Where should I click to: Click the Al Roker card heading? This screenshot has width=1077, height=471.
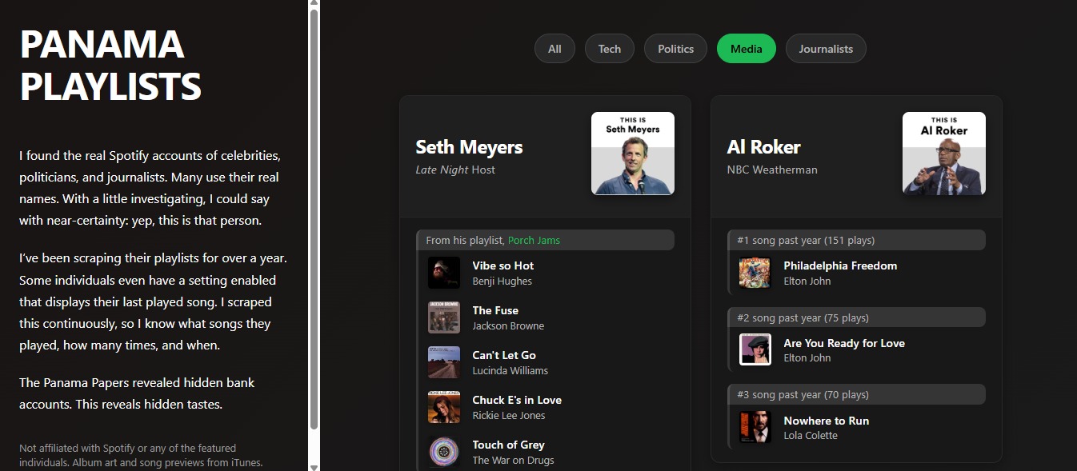point(764,147)
